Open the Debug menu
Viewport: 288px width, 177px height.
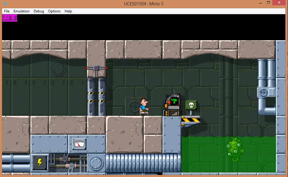point(39,11)
